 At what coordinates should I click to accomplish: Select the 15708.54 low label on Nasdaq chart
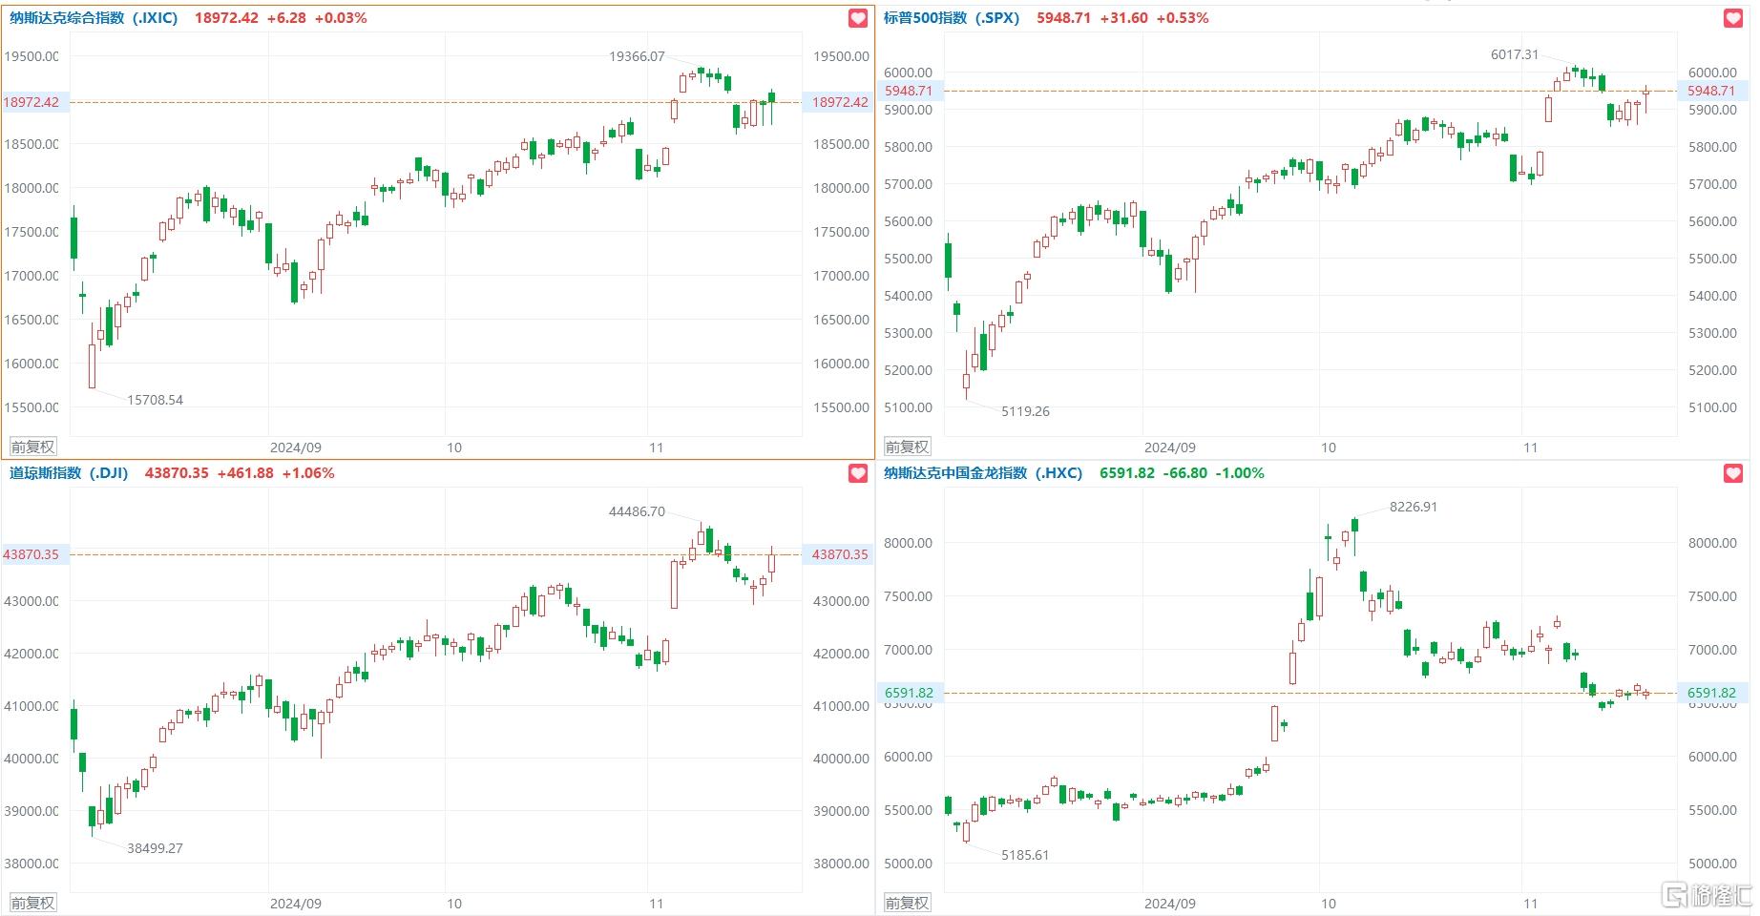pyautogui.click(x=155, y=400)
